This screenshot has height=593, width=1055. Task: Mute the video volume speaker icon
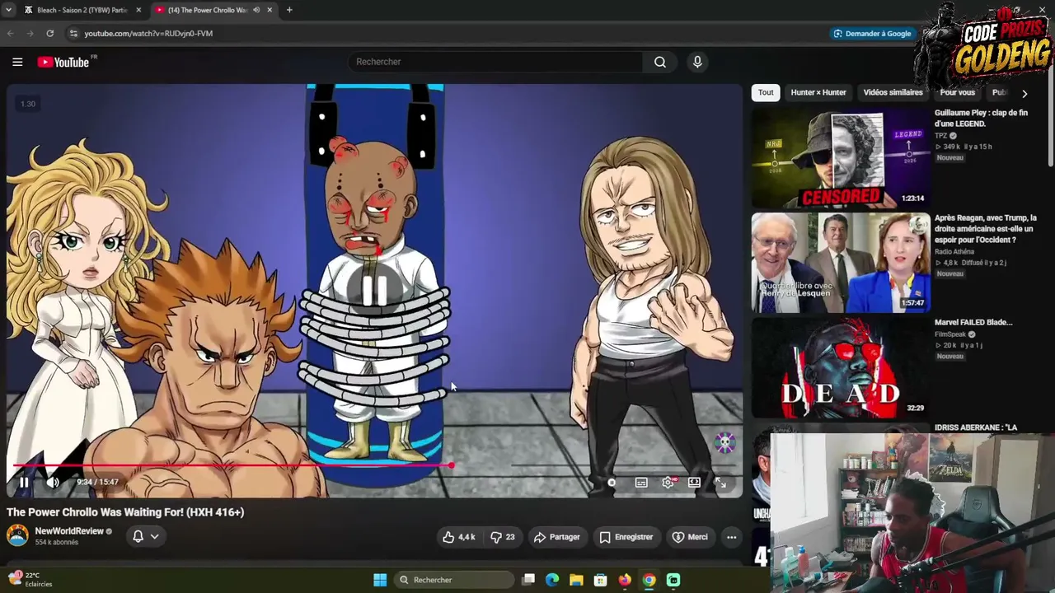coord(53,483)
